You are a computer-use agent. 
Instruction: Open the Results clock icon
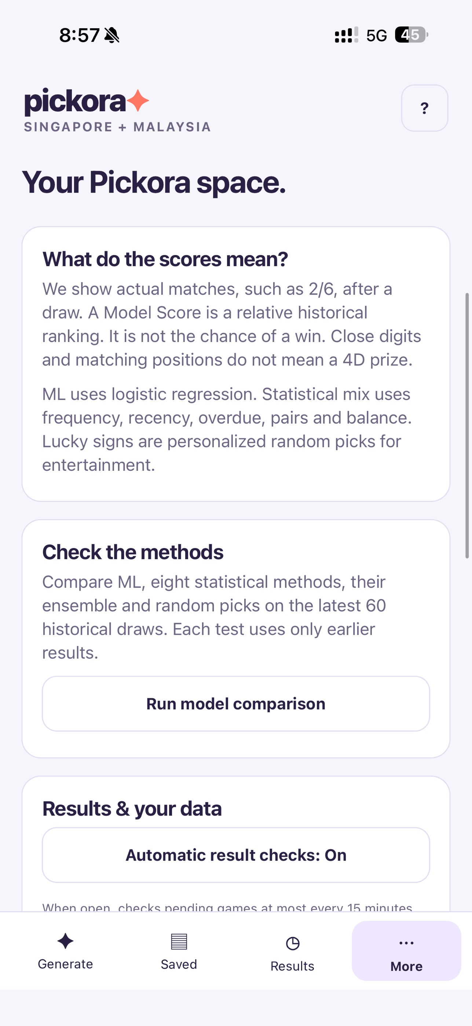[293, 943]
